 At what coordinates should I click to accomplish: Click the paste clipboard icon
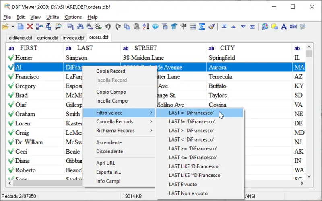[x=136, y=27]
